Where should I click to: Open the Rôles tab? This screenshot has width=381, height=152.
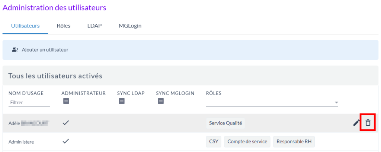[64, 26]
